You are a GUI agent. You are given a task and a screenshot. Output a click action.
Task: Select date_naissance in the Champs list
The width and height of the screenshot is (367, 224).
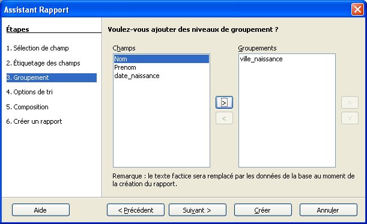tap(161, 76)
